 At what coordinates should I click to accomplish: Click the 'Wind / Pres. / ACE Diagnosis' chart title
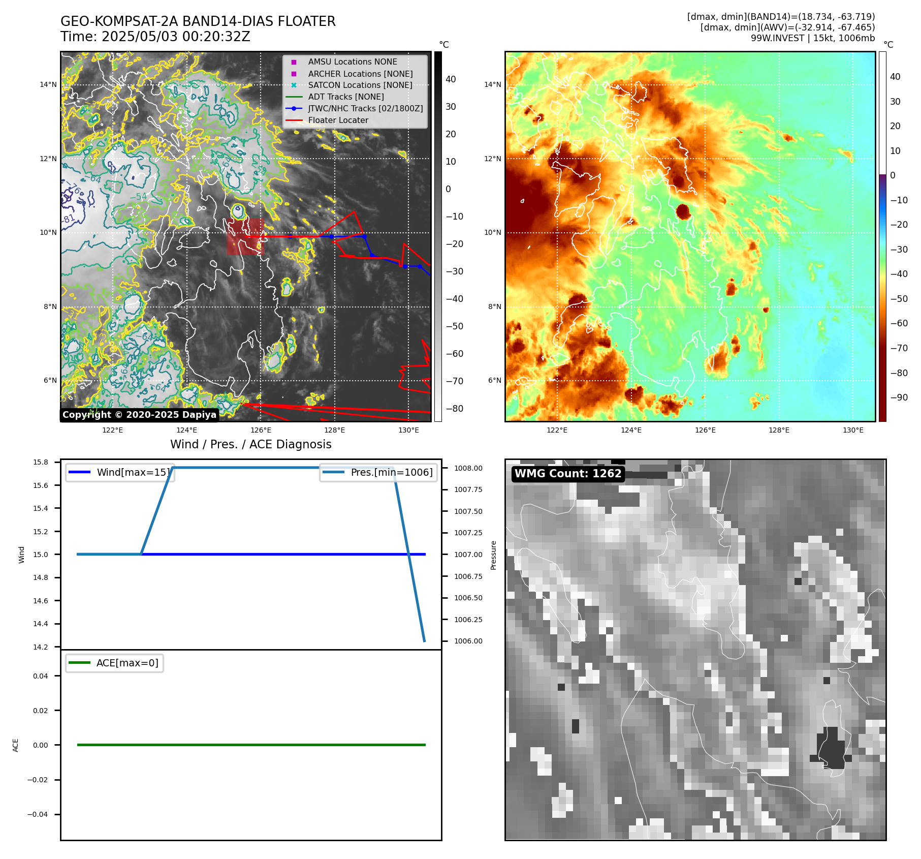[251, 444]
